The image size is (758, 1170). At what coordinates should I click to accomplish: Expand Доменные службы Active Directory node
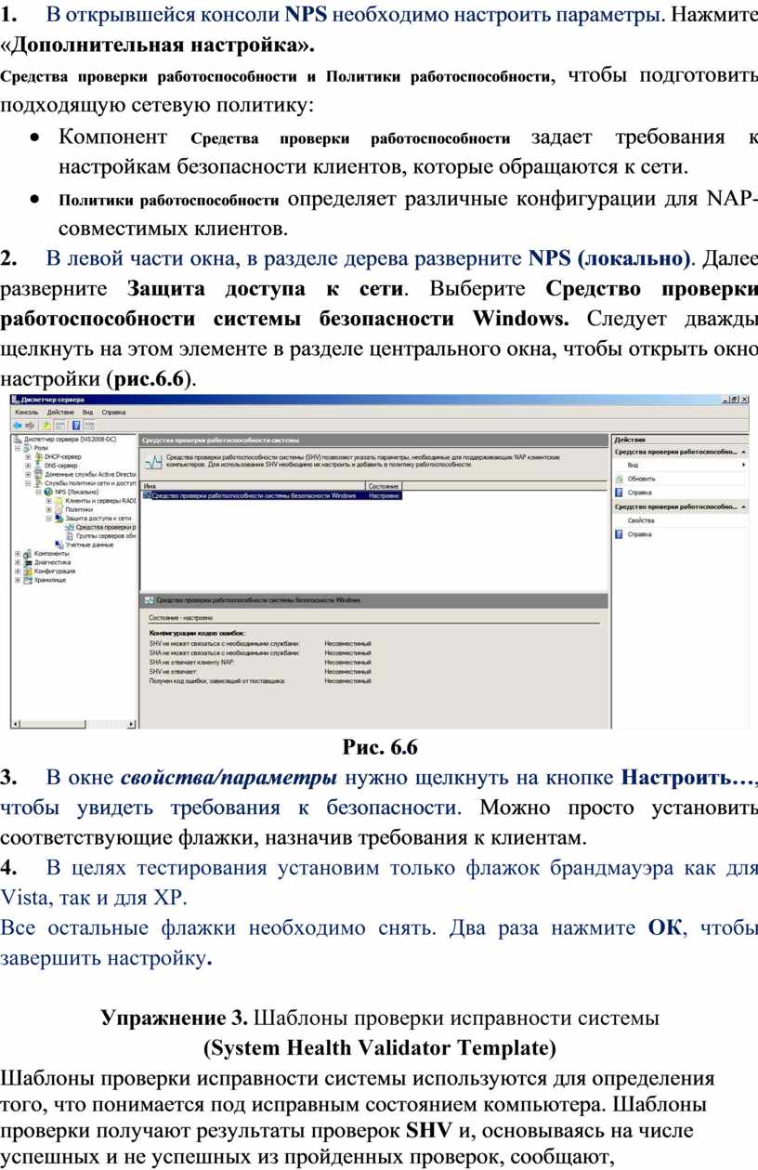tap(28, 474)
